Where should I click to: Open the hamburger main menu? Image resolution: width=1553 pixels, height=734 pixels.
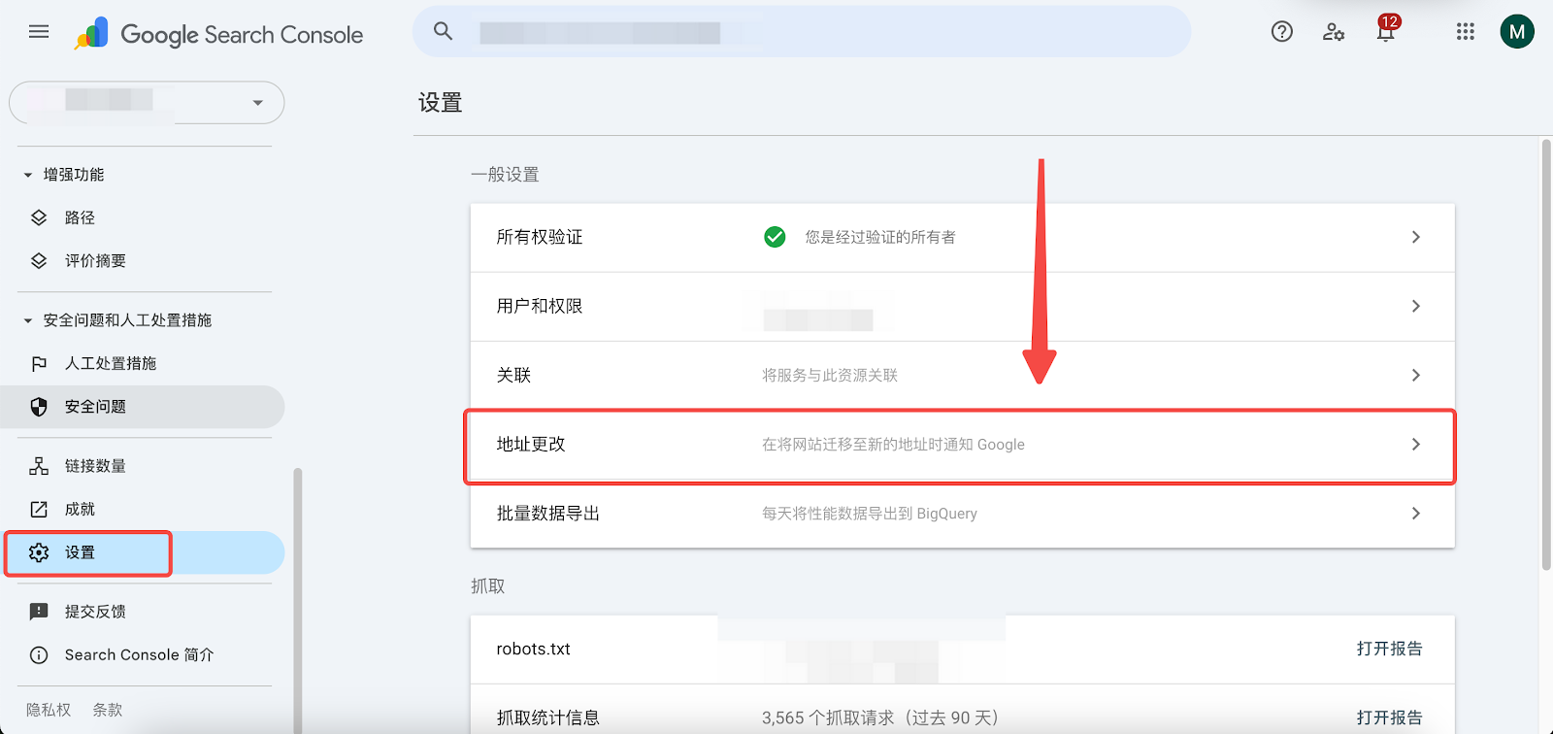39,32
